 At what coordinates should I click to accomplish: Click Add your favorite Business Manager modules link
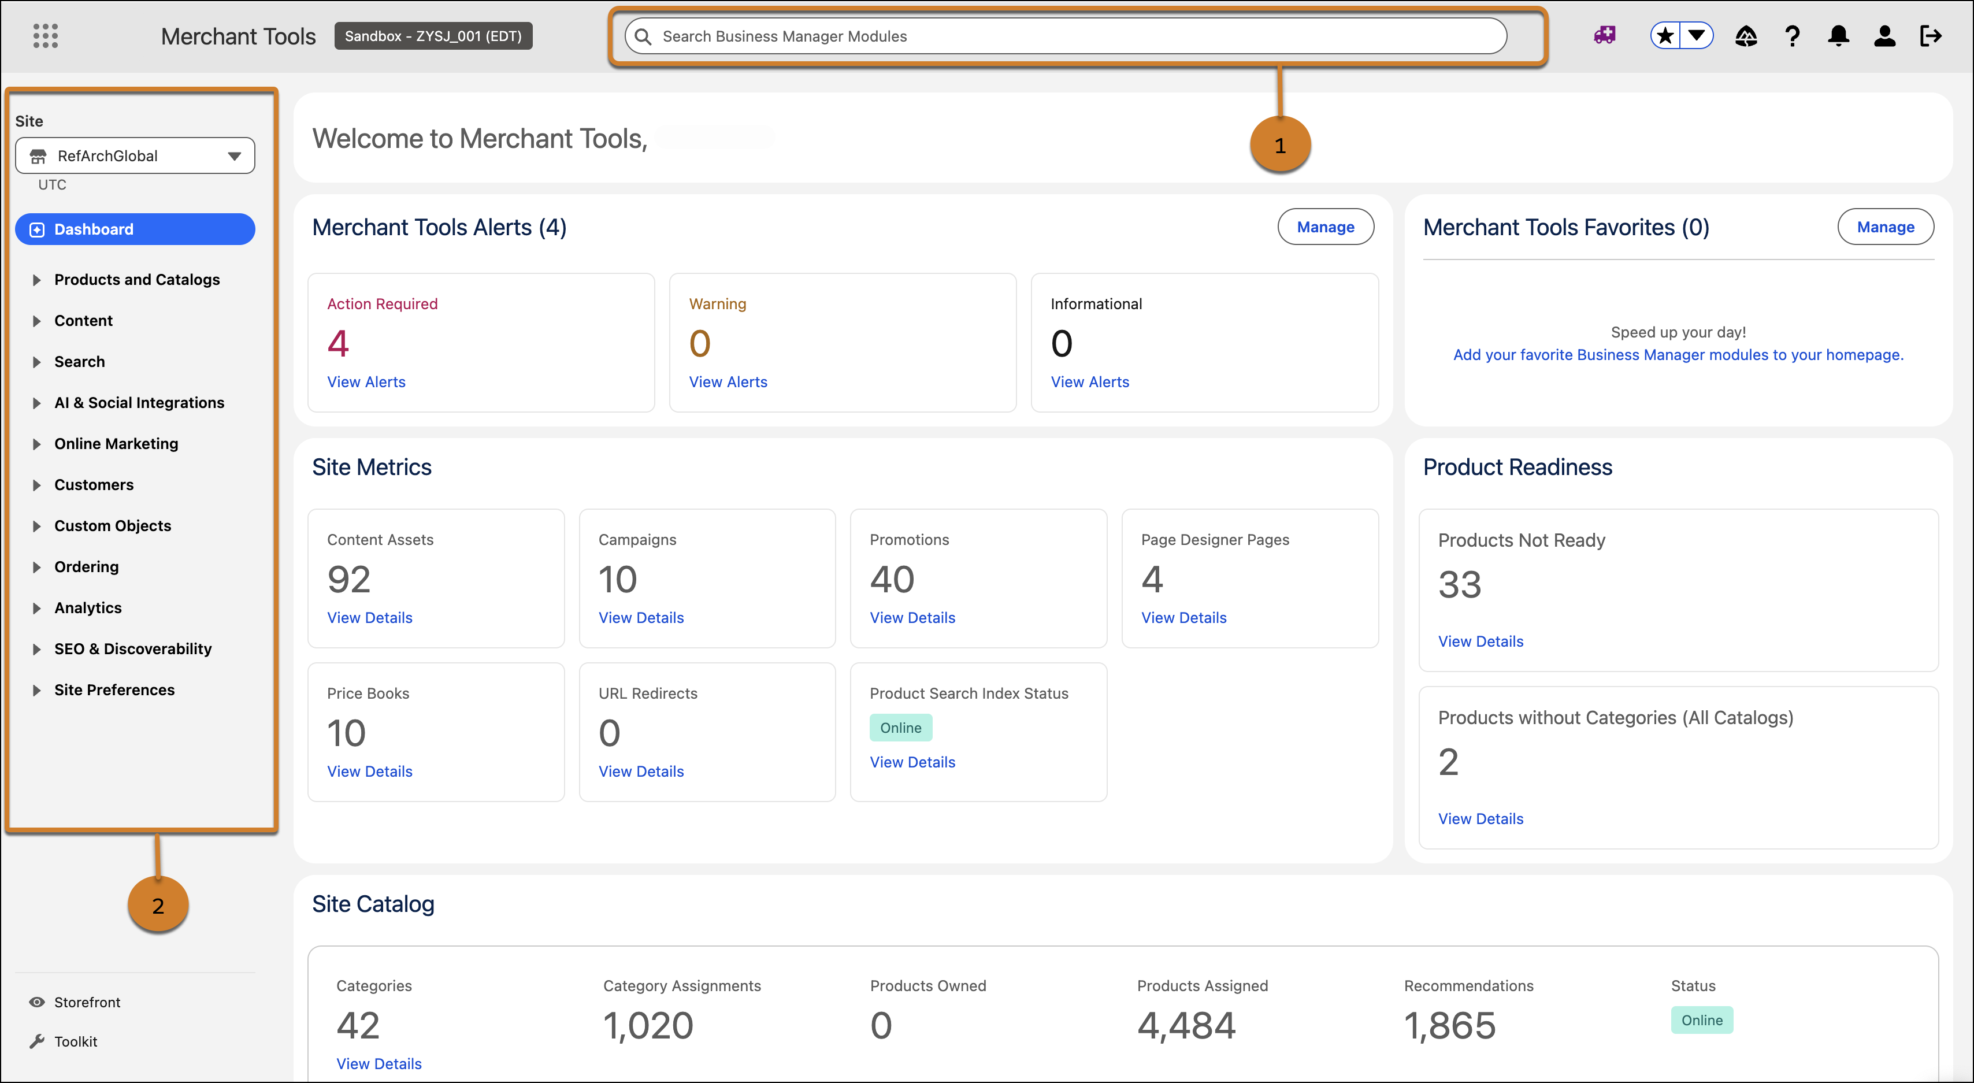(x=1678, y=355)
